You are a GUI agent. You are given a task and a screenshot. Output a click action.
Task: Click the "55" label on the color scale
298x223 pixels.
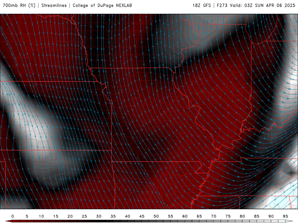click(x=171, y=216)
